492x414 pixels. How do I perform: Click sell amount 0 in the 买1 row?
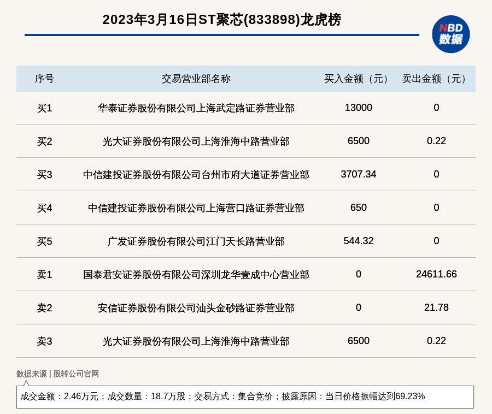(x=436, y=108)
